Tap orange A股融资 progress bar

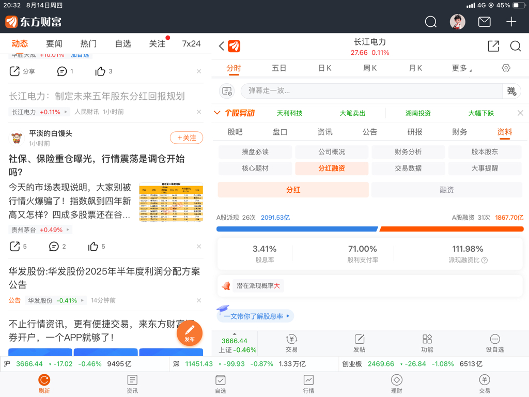coord(452,229)
